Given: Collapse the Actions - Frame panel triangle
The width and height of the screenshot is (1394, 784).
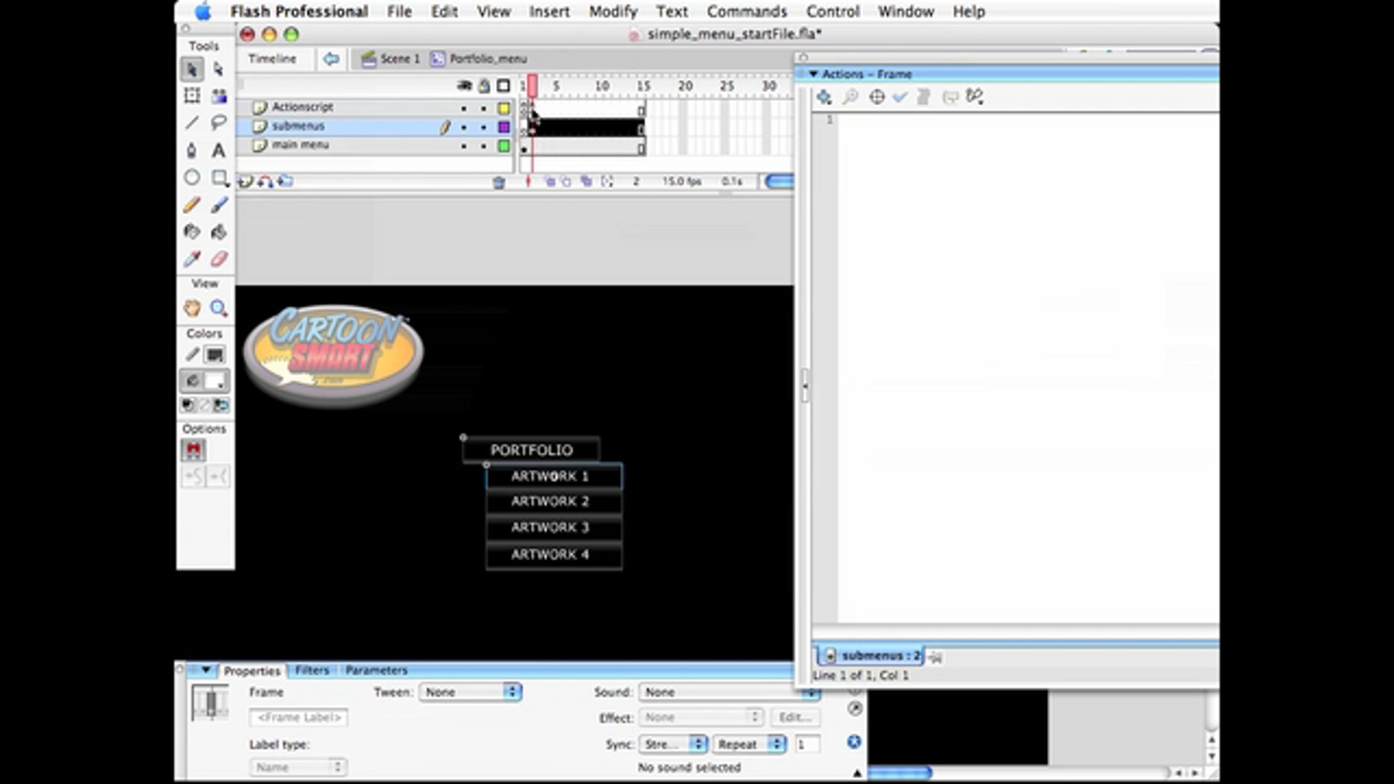Looking at the screenshot, I should point(813,74).
